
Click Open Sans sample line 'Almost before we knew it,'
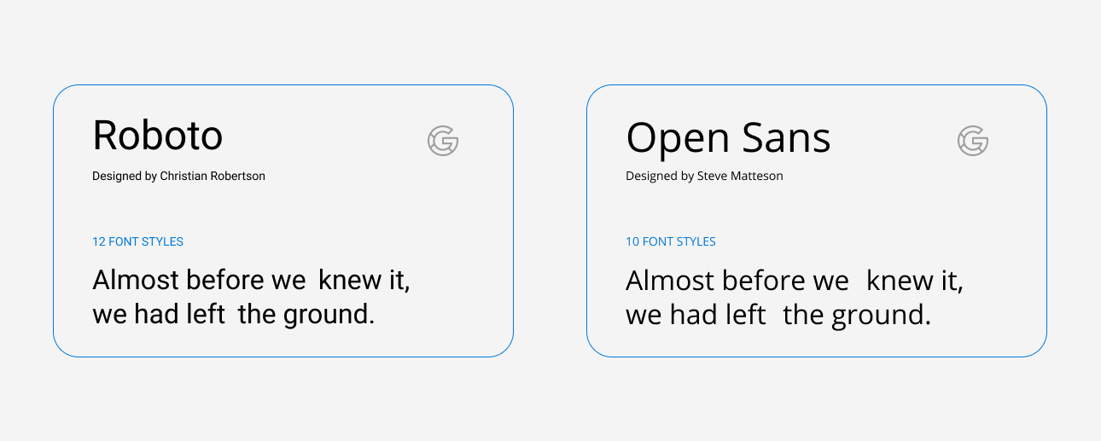[795, 281]
